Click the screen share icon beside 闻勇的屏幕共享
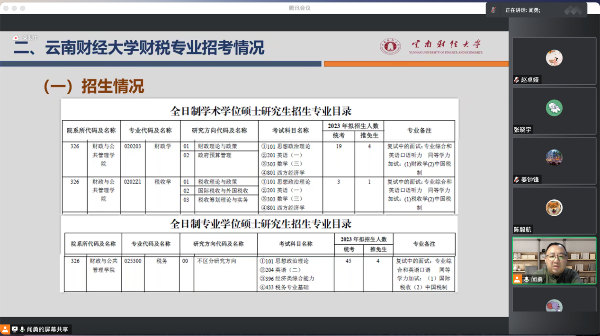The height and width of the screenshot is (336, 600). click(15, 329)
